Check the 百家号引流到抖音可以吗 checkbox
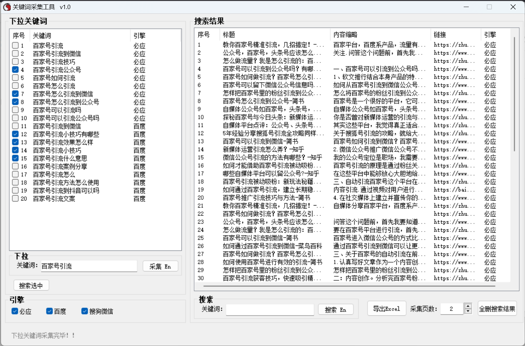 tap(15, 190)
